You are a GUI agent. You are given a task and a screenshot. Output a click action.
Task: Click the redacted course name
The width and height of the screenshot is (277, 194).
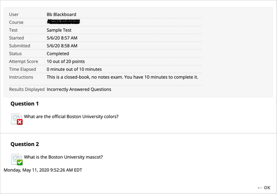coord(64,21)
